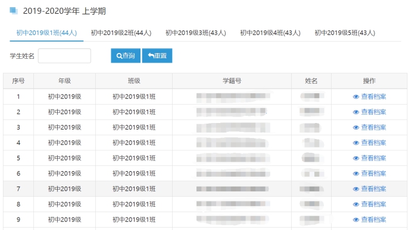The image size is (412, 230).
Task: Click the eye icon in row 3
Action: 356,127
